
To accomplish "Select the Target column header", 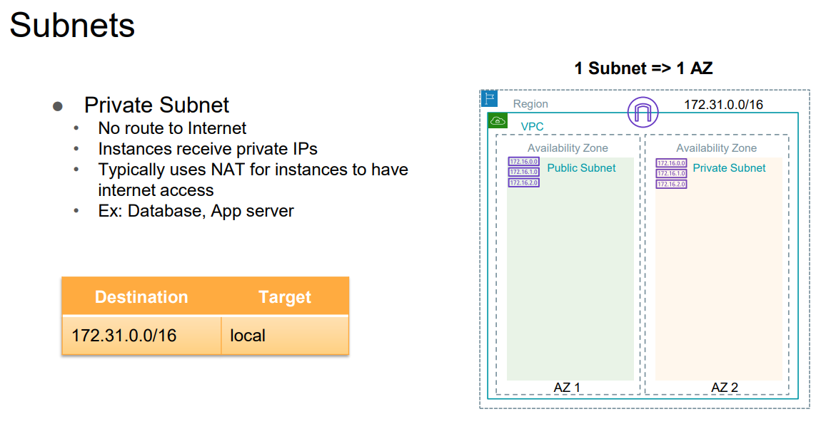I will 285,297.
